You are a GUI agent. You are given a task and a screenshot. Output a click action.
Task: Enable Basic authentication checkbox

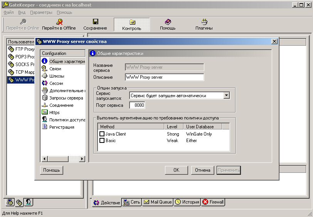[x=102, y=141]
